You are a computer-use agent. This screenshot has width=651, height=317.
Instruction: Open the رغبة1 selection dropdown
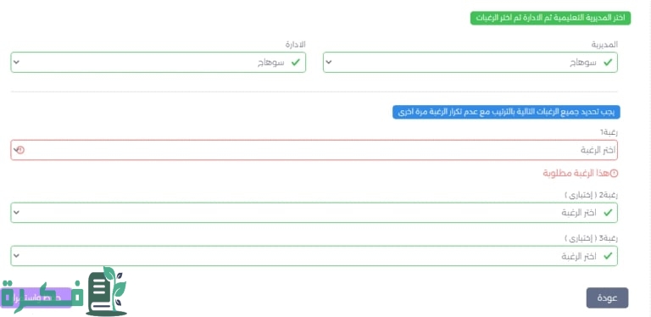(314, 150)
